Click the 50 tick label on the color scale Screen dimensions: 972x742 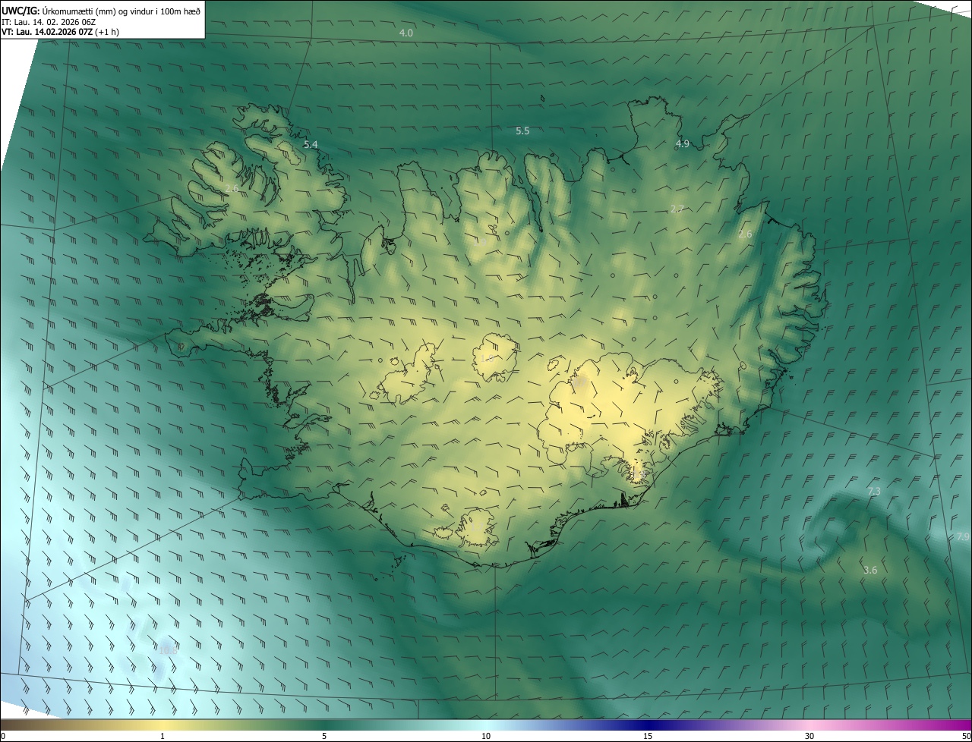pos(966,737)
